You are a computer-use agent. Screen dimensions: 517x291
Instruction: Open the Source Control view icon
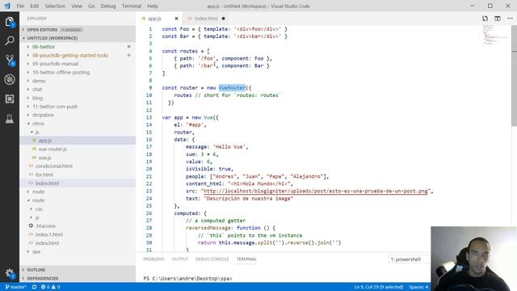coord(10,60)
